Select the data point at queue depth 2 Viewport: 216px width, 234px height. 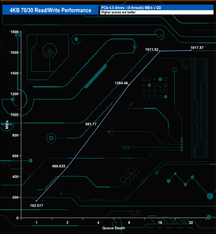(x=67, y=167)
